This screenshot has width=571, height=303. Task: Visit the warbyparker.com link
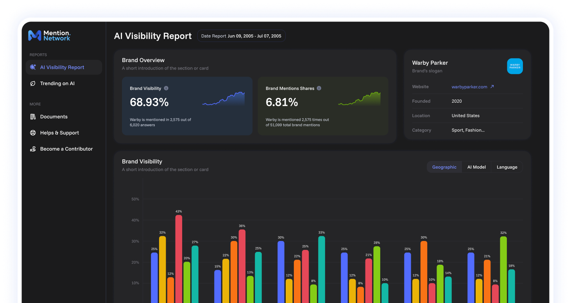469,87
